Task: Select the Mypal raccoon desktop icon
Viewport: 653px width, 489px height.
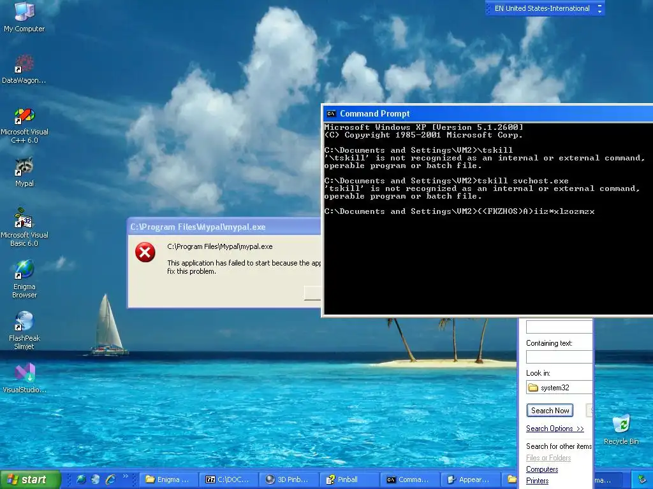Action: tap(24, 172)
